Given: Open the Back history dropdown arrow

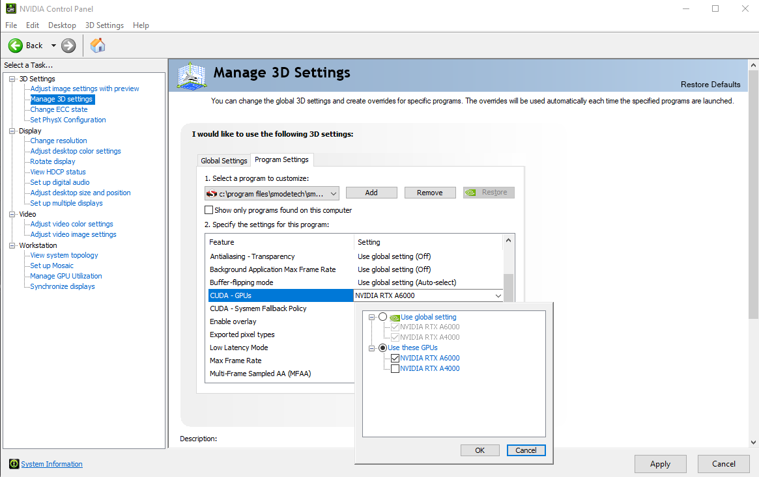Looking at the screenshot, I should coord(53,46).
